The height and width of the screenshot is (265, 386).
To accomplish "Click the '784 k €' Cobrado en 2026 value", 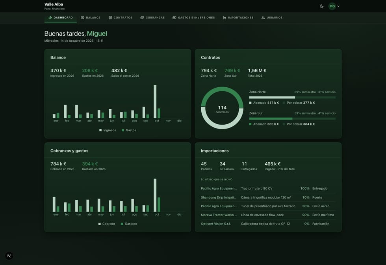I will pyautogui.click(x=58, y=164).
